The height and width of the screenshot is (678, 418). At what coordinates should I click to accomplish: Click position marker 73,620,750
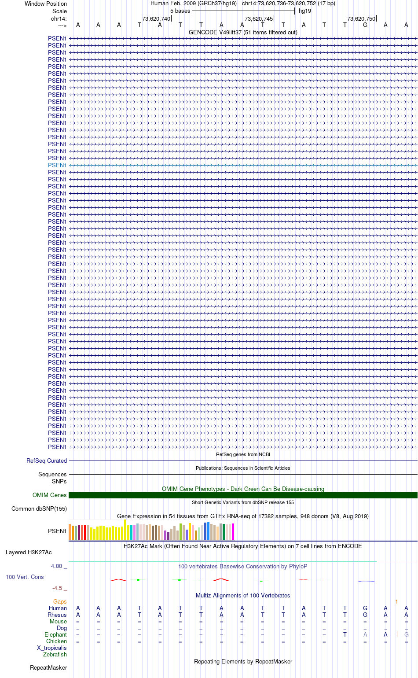(361, 18)
